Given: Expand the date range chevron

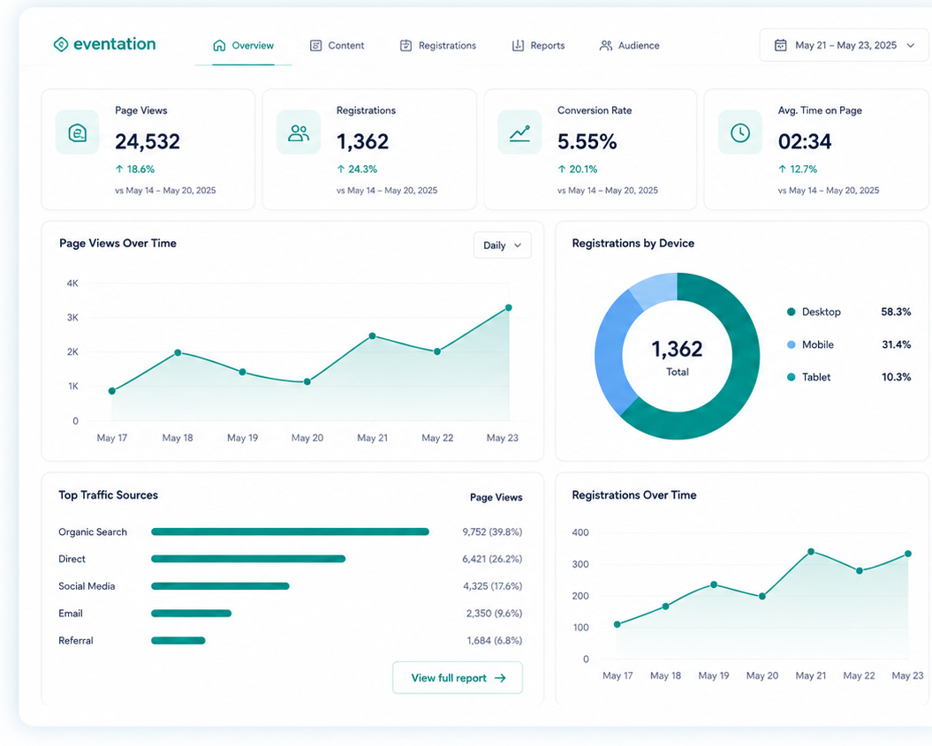Looking at the screenshot, I should [911, 46].
